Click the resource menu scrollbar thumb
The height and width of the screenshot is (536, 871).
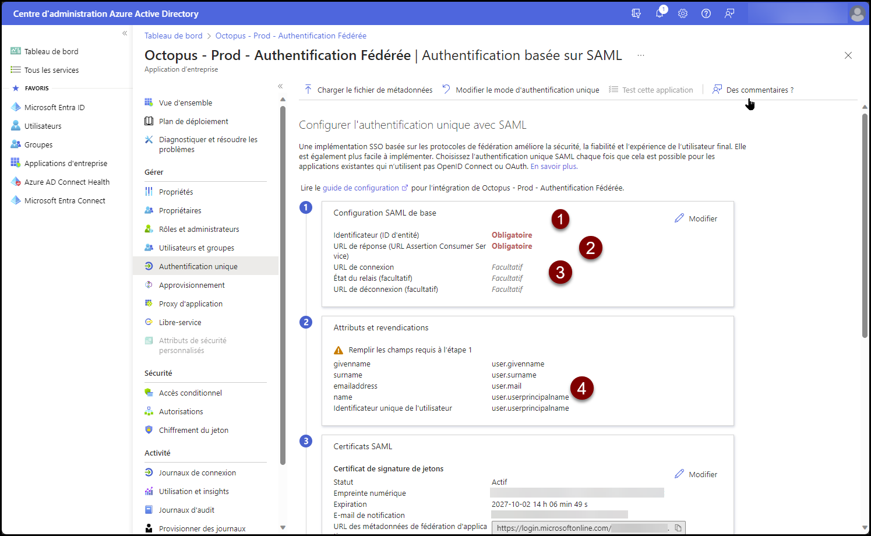point(283,285)
